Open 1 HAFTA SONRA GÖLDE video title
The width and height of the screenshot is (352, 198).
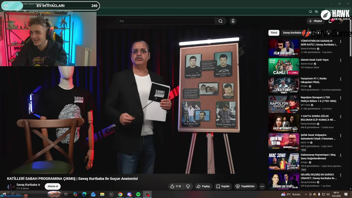coord(318,118)
